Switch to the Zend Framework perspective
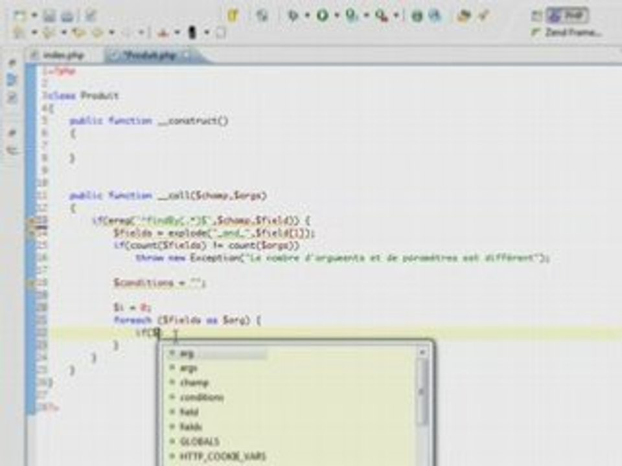 [568, 32]
